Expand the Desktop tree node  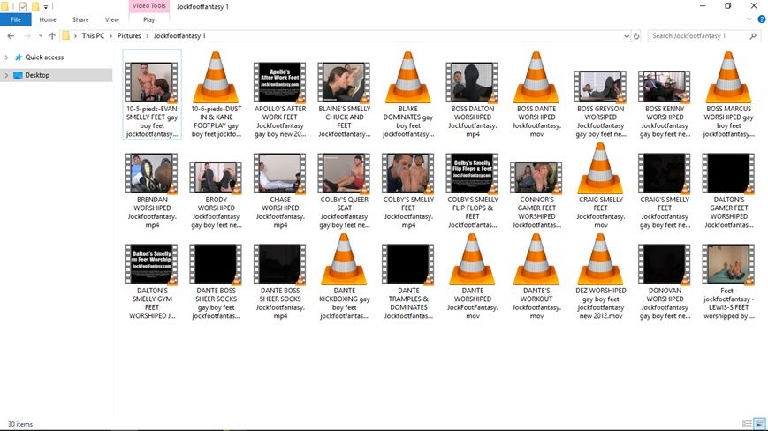point(6,75)
